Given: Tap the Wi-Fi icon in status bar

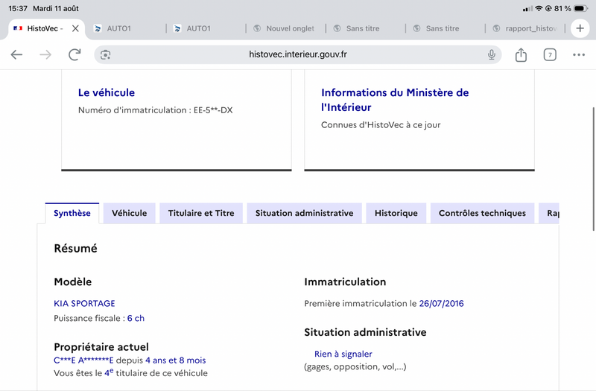Looking at the screenshot, I should [x=539, y=8].
